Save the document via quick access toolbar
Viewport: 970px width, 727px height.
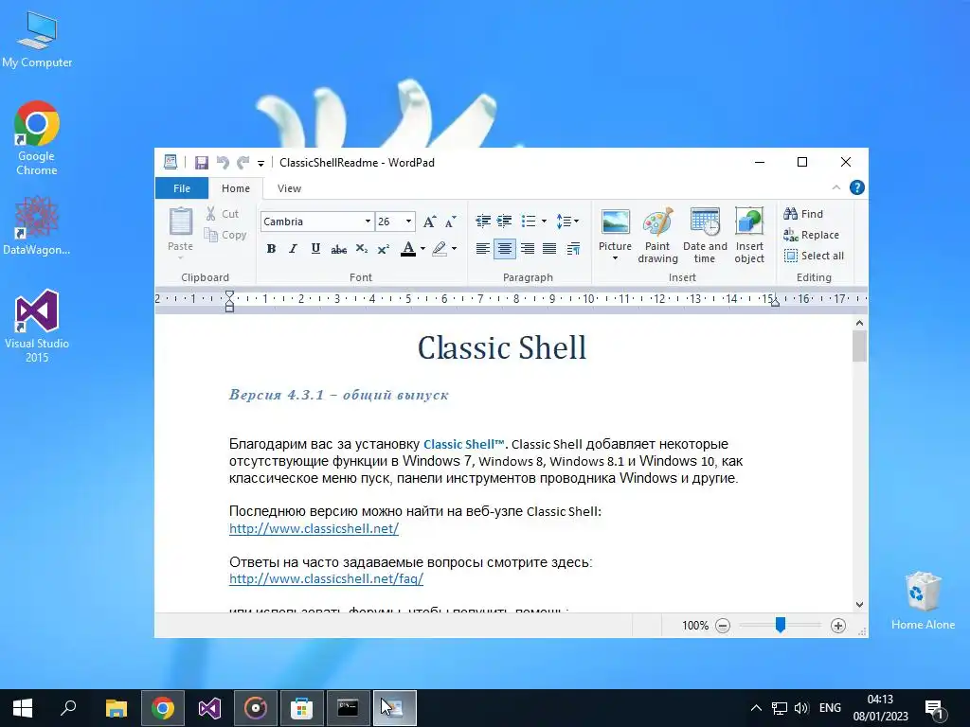(201, 163)
